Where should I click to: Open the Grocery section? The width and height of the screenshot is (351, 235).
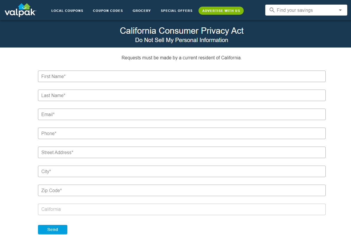pyautogui.click(x=142, y=11)
